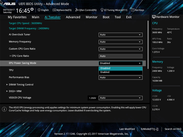The width and height of the screenshot is (183, 137).
Task: Open Hot Keys question mark icon
Action: 133,10
